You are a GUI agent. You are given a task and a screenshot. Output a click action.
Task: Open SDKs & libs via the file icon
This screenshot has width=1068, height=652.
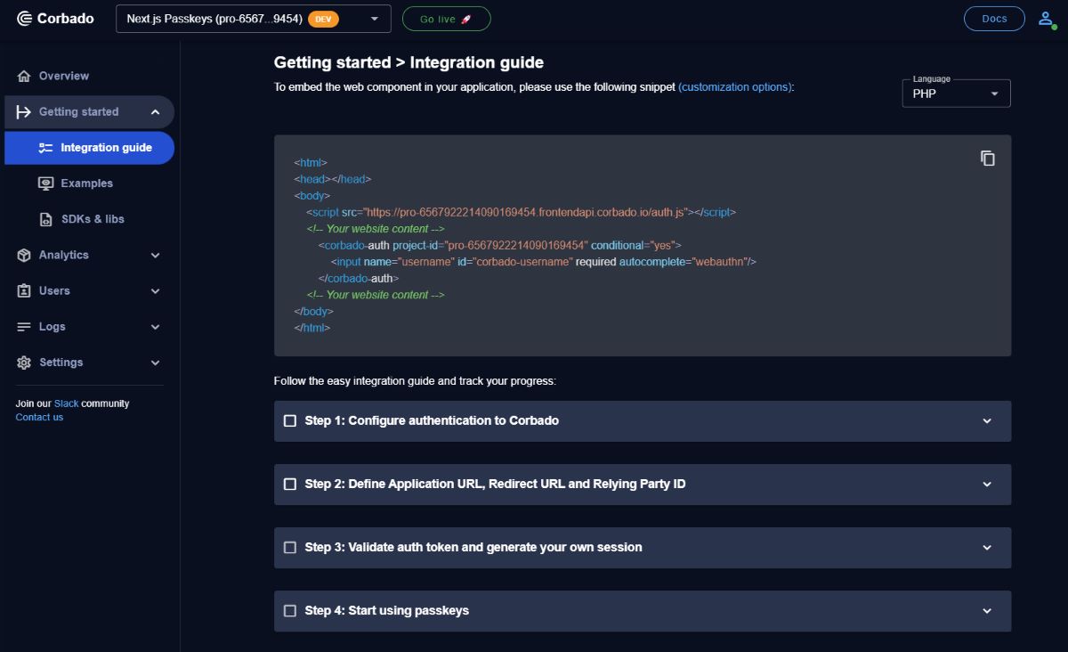(46, 219)
